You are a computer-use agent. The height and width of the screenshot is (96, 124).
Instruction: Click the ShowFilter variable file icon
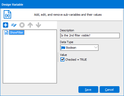6,32
